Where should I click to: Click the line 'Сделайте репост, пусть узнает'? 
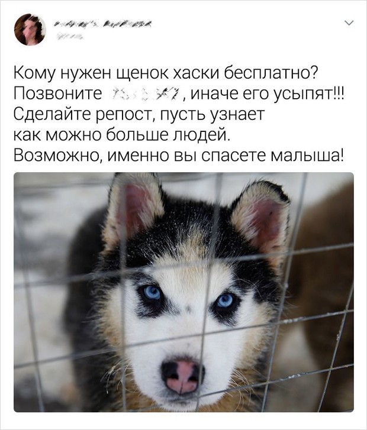tap(139, 115)
